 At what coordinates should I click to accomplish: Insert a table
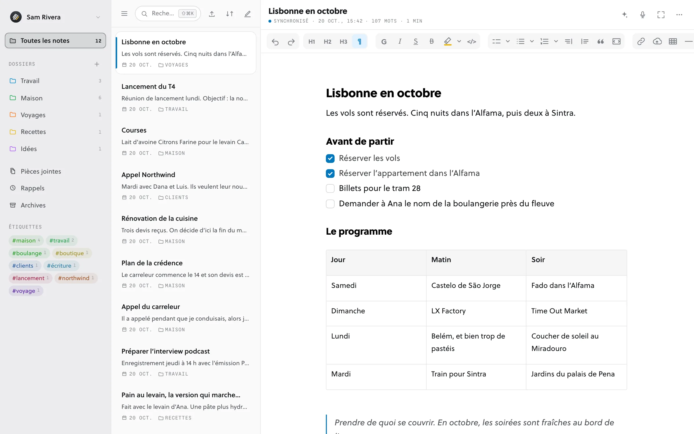[673, 42]
